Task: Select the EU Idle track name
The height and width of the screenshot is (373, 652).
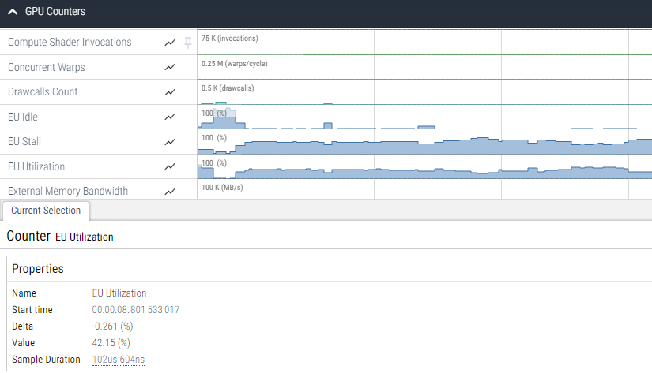Action: [x=23, y=117]
